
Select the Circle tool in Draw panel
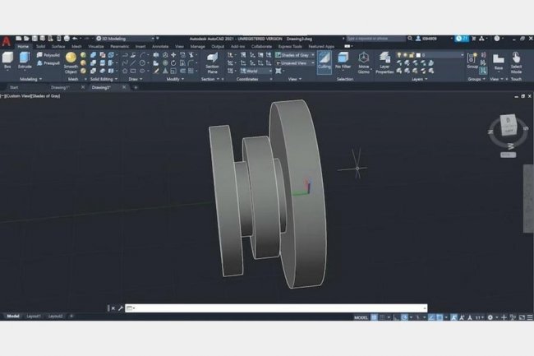(142, 63)
